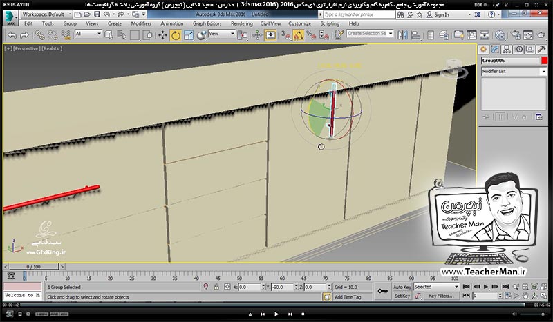Open the Tools menu

(x=48, y=23)
